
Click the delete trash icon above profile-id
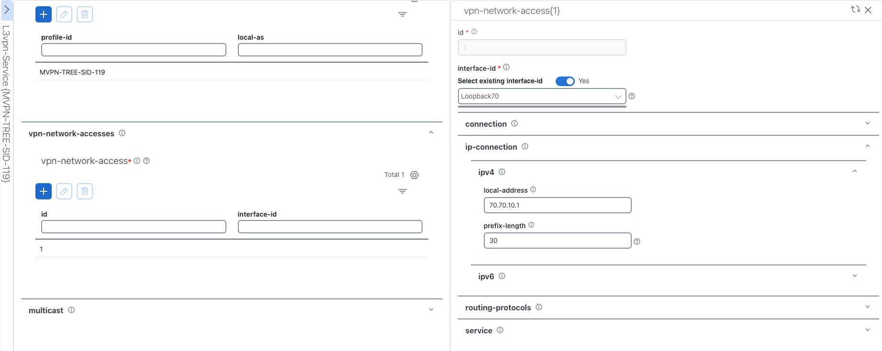[85, 14]
